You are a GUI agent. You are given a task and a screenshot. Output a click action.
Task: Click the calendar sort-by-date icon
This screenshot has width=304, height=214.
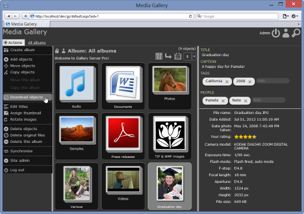[178, 56]
